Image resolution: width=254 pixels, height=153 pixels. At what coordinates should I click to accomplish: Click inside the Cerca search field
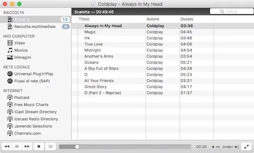pos(232,11)
